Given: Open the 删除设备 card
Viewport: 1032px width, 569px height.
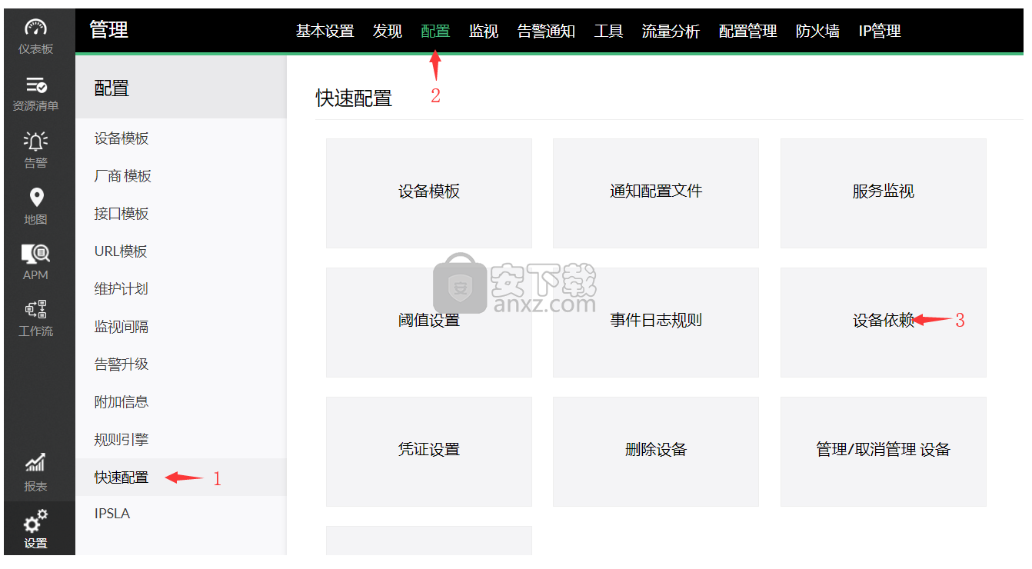Looking at the screenshot, I should pos(656,451).
